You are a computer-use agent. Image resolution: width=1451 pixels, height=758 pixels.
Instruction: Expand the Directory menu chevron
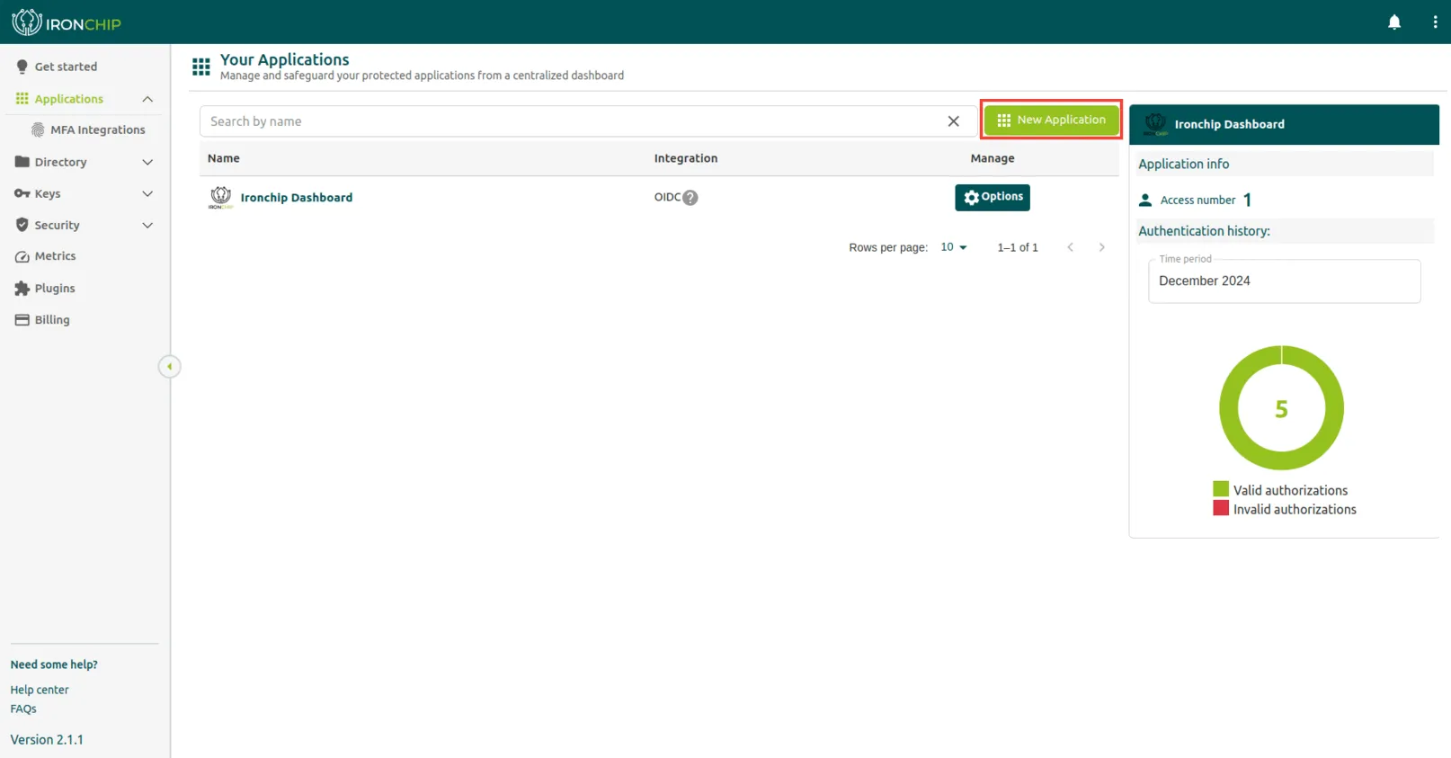147,162
